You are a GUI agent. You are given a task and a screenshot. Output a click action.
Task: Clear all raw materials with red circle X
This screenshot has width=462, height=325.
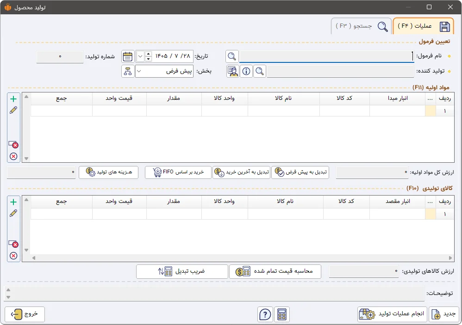click(13, 156)
